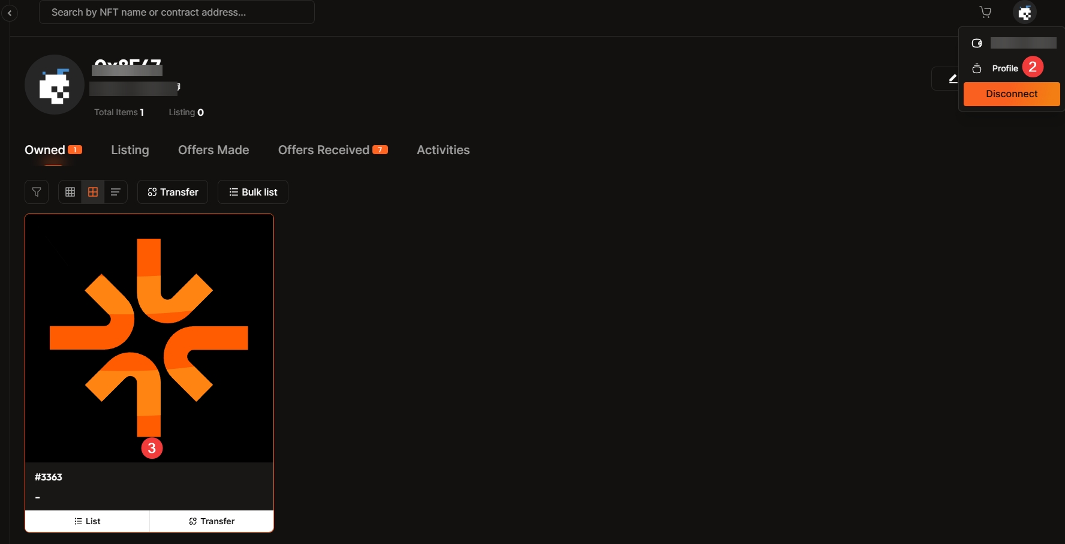Go to the Activities tab
This screenshot has height=544, width=1065.
click(x=443, y=150)
